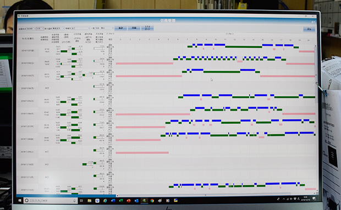Click the 集計 button
Image resolution: width=341 pixels, height=210 pixels.
[120, 28]
